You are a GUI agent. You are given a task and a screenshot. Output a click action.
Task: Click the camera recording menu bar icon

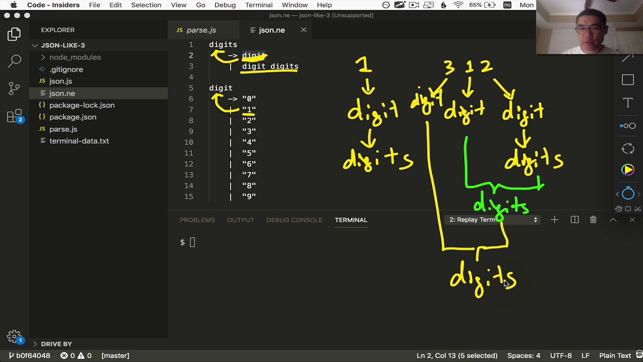pyautogui.click(x=414, y=5)
